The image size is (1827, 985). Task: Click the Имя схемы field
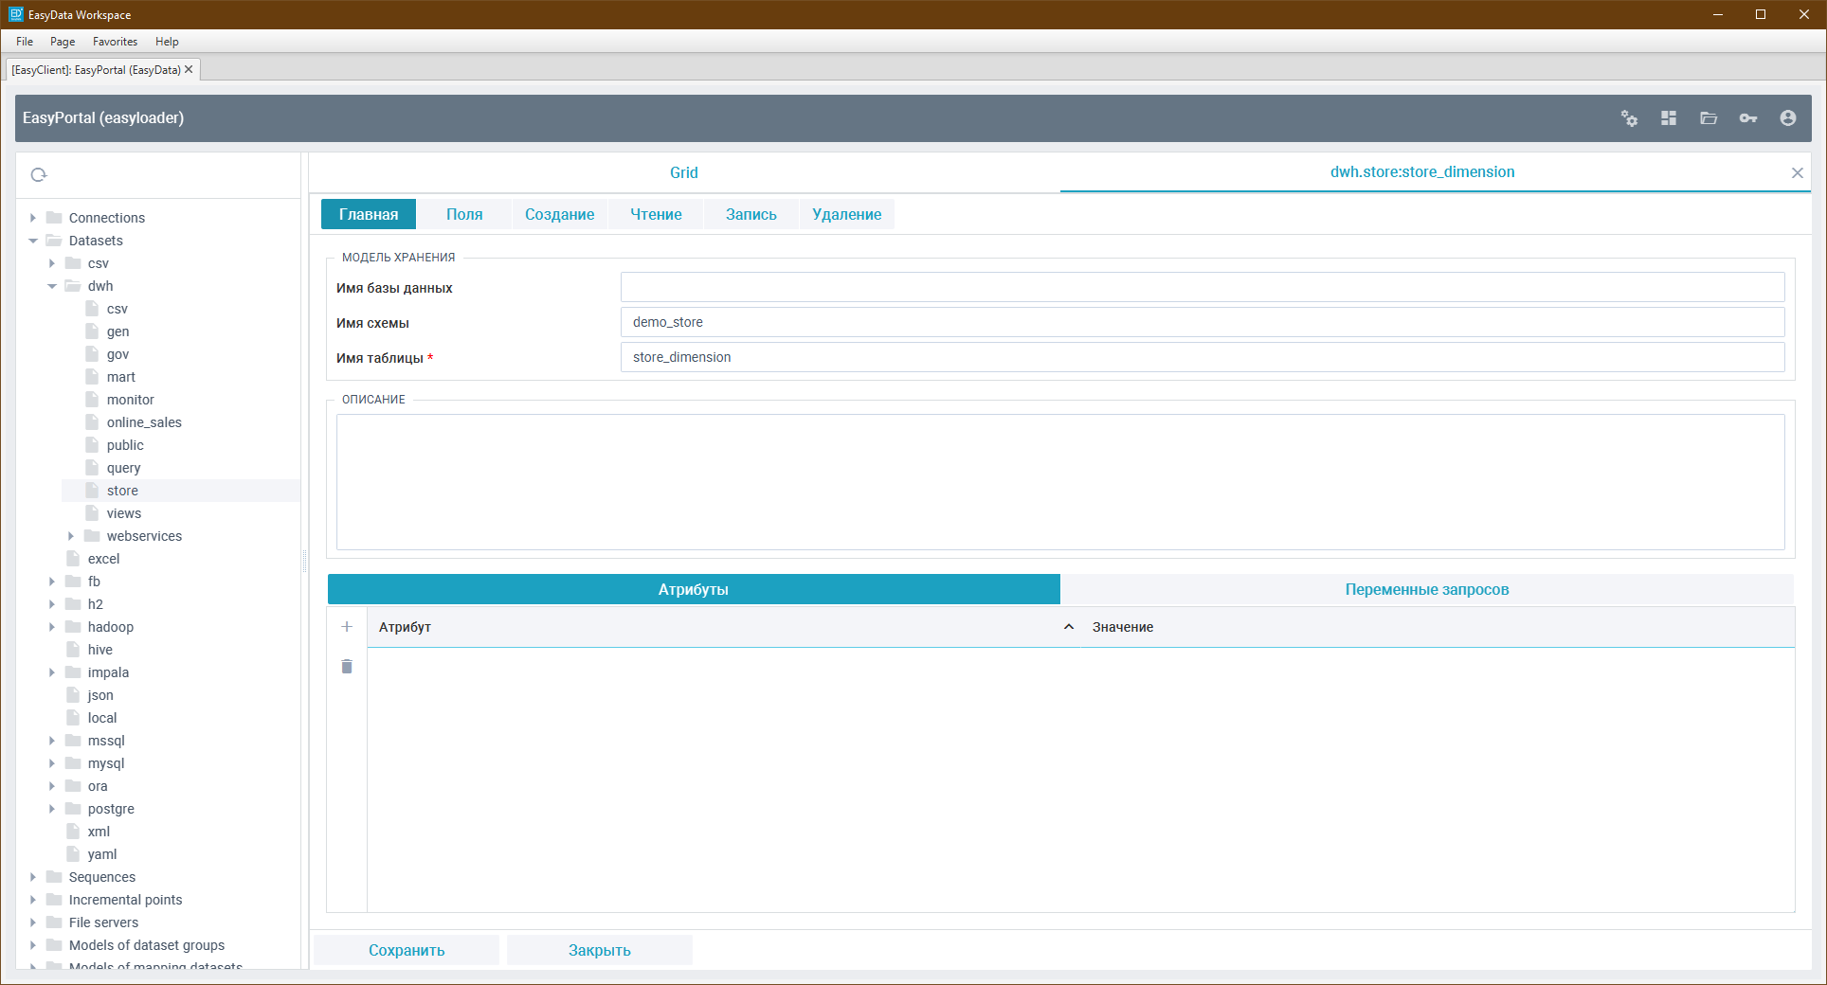tap(1203, 322)
